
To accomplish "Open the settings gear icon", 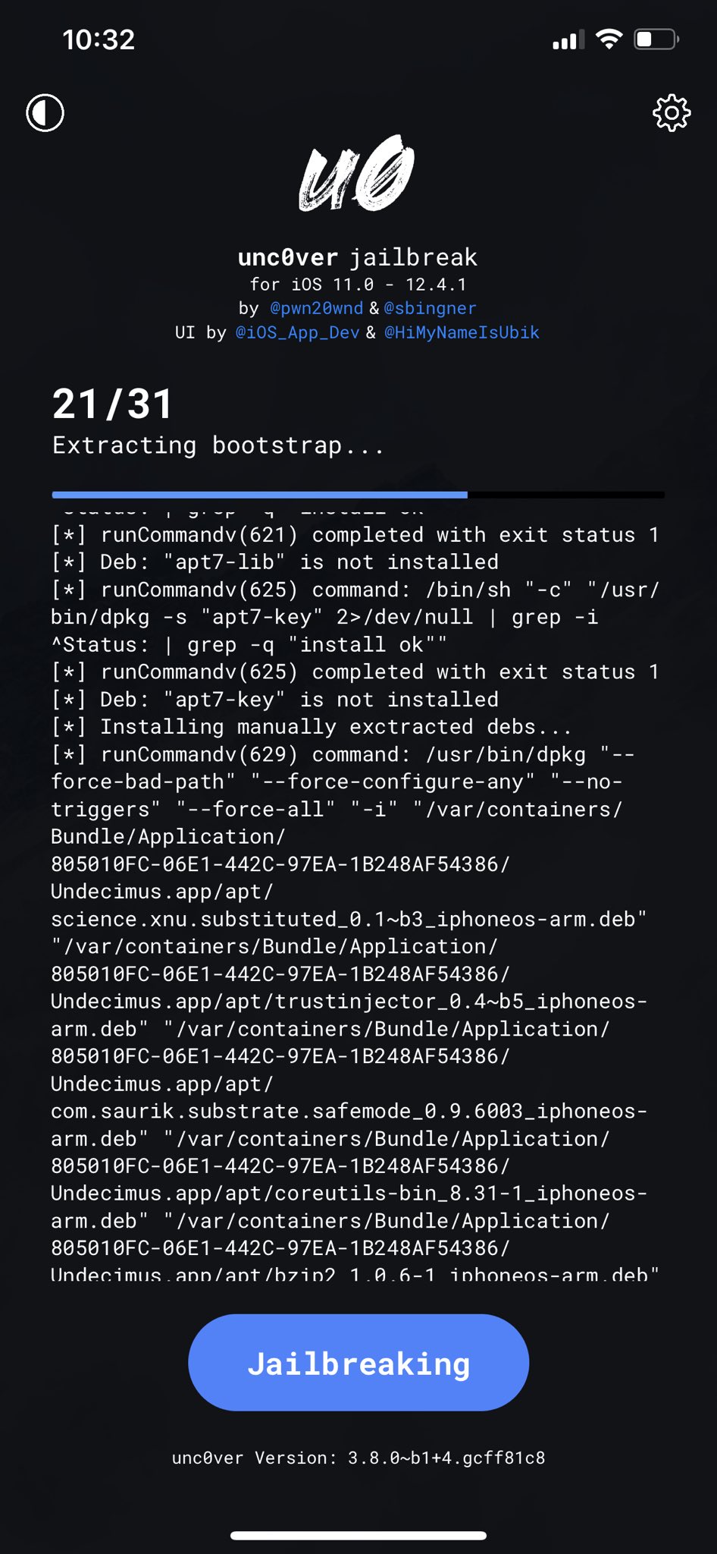I will coord(672,113).
